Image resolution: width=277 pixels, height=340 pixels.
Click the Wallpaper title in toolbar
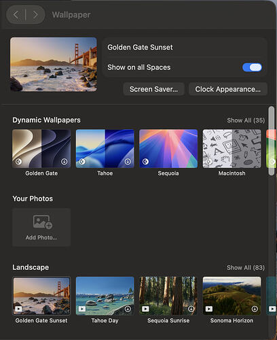71,15
